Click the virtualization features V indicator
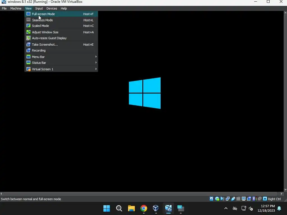This screenshot has height=215, width=287. pos(254,199)
